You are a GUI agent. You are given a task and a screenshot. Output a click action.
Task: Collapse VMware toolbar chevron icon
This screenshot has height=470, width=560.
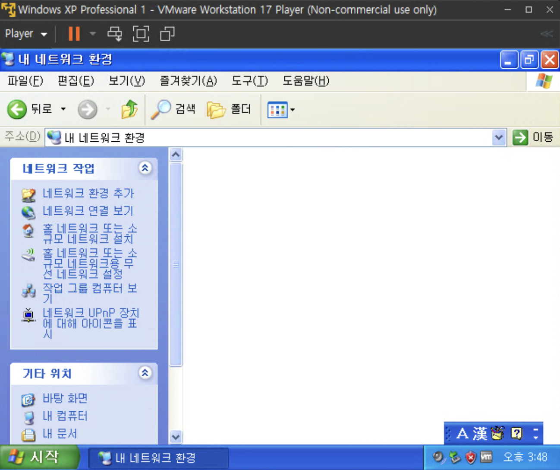(x=547, y=34)
